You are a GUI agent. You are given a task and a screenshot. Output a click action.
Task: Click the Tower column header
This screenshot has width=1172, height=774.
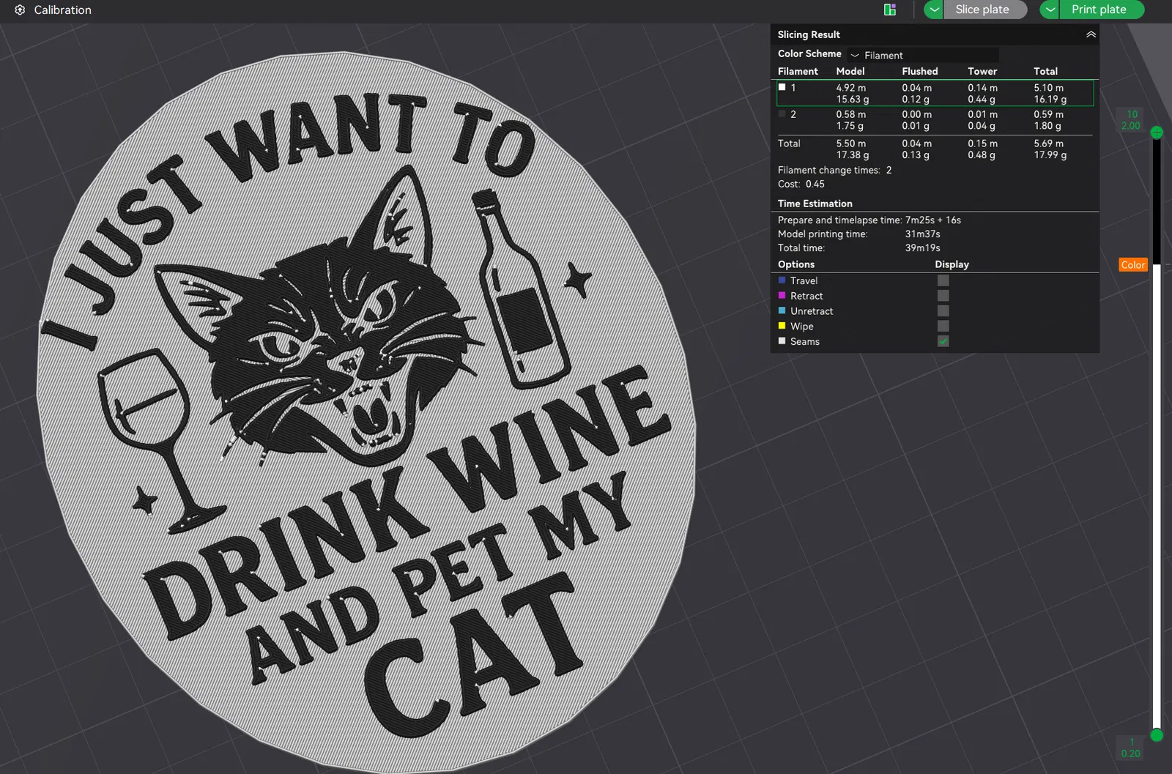coord(982,71)
